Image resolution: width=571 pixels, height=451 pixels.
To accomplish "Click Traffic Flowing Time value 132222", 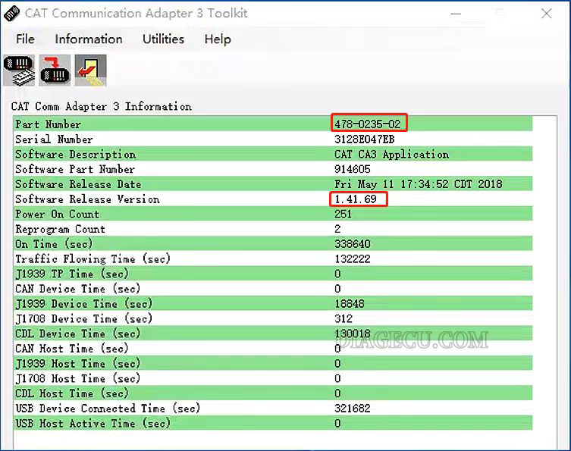I will click(x=353, y=258).
